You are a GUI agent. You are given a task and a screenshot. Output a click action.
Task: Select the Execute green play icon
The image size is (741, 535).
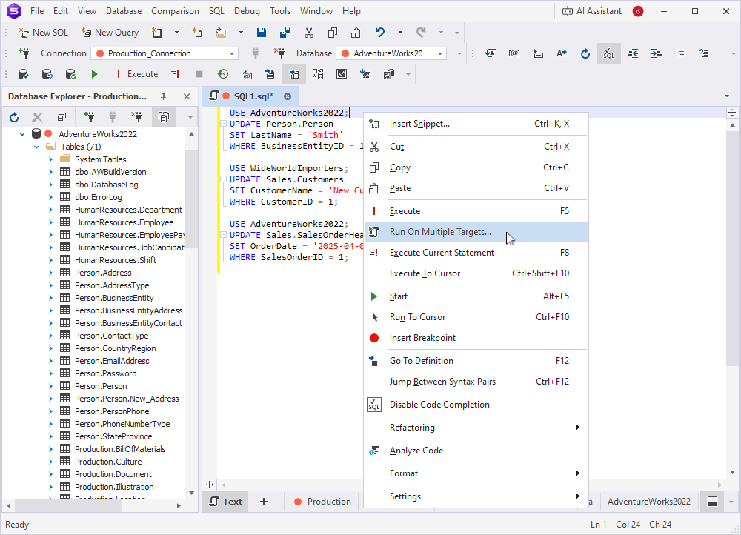click(93, 74)
